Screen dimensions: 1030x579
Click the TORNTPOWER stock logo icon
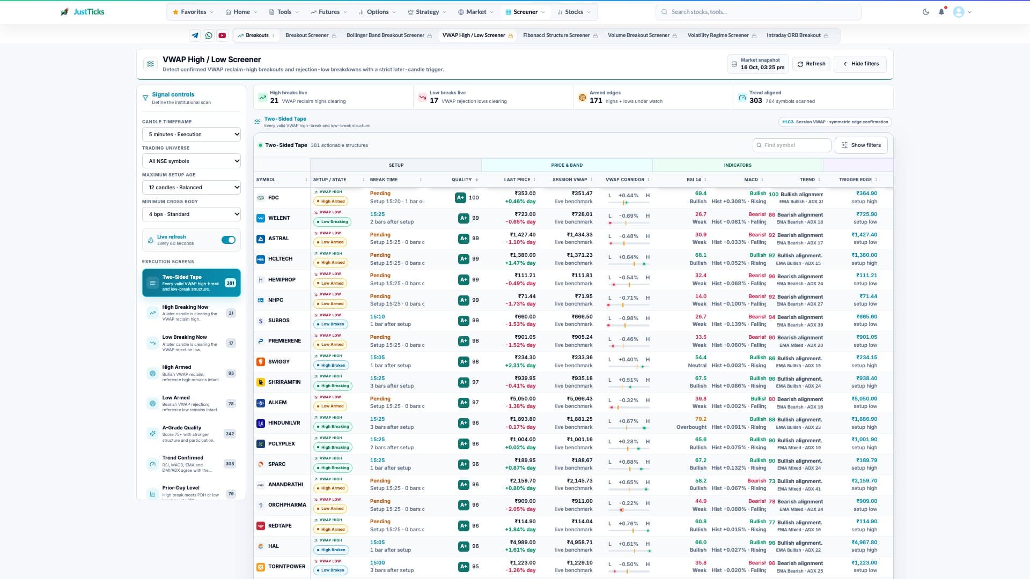[261, 567]
